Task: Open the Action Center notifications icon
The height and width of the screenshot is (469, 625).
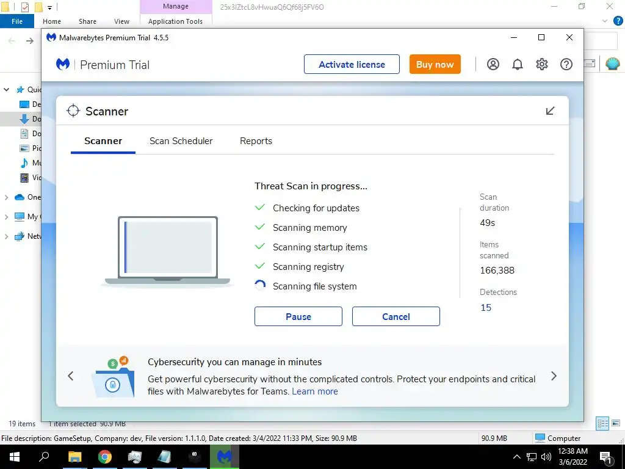Action: click(606, 457)
